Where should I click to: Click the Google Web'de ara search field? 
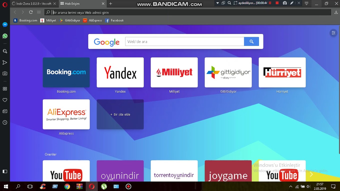(185, 42)
